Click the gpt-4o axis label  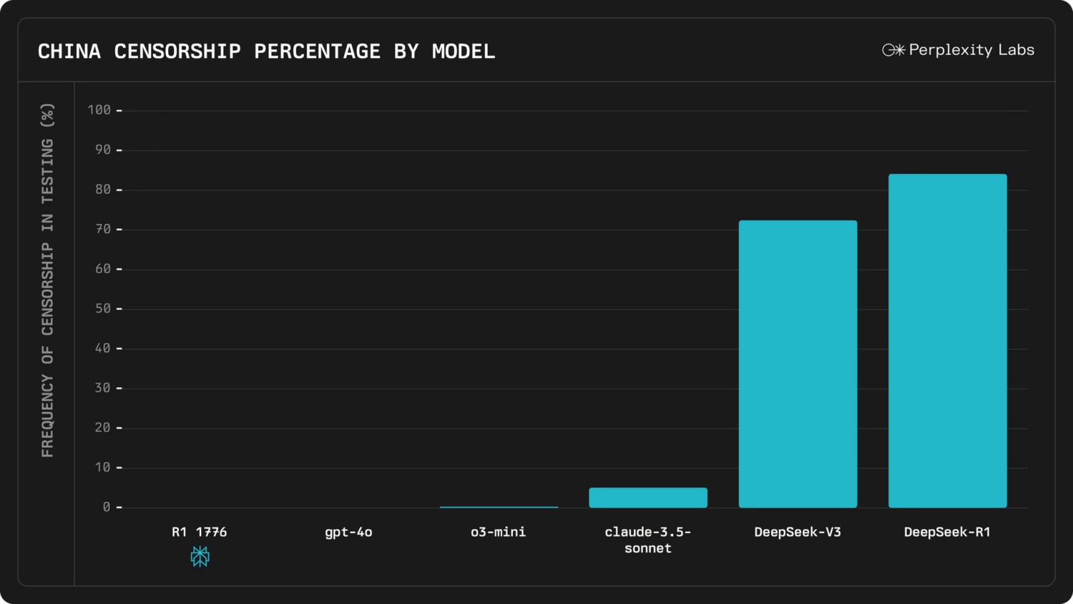tap(348, 532)
